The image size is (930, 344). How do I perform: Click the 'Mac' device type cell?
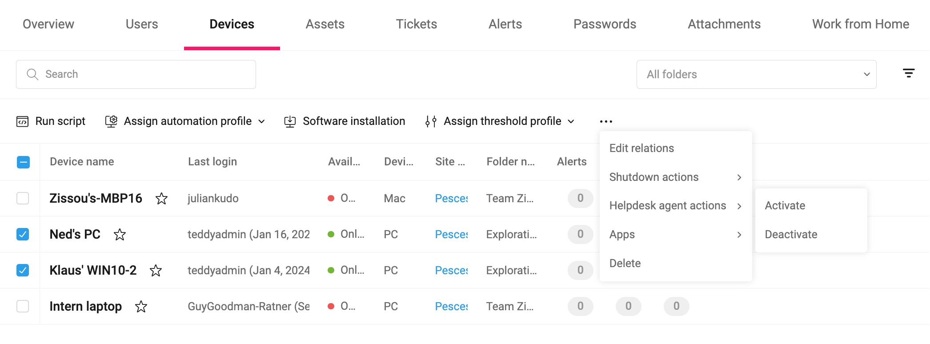pyautogui.click(x=394, y=198)
